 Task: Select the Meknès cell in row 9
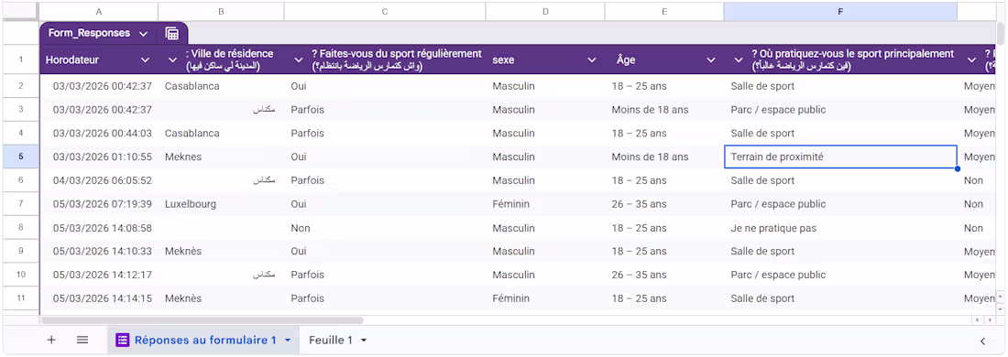[221, 251]
